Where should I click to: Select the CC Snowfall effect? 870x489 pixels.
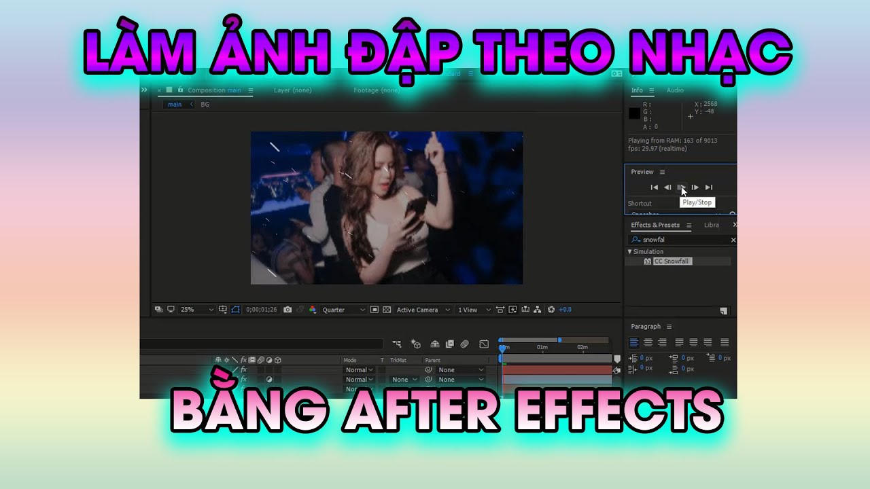point(672,261)
